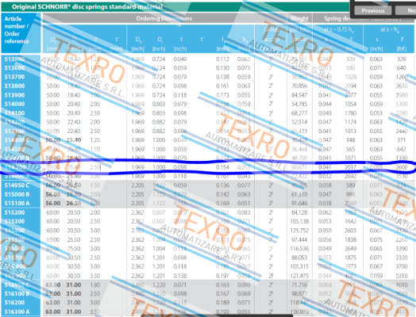Click force value 3790 in row 515800
The image size is (416, 317).
tap(402, 267)
